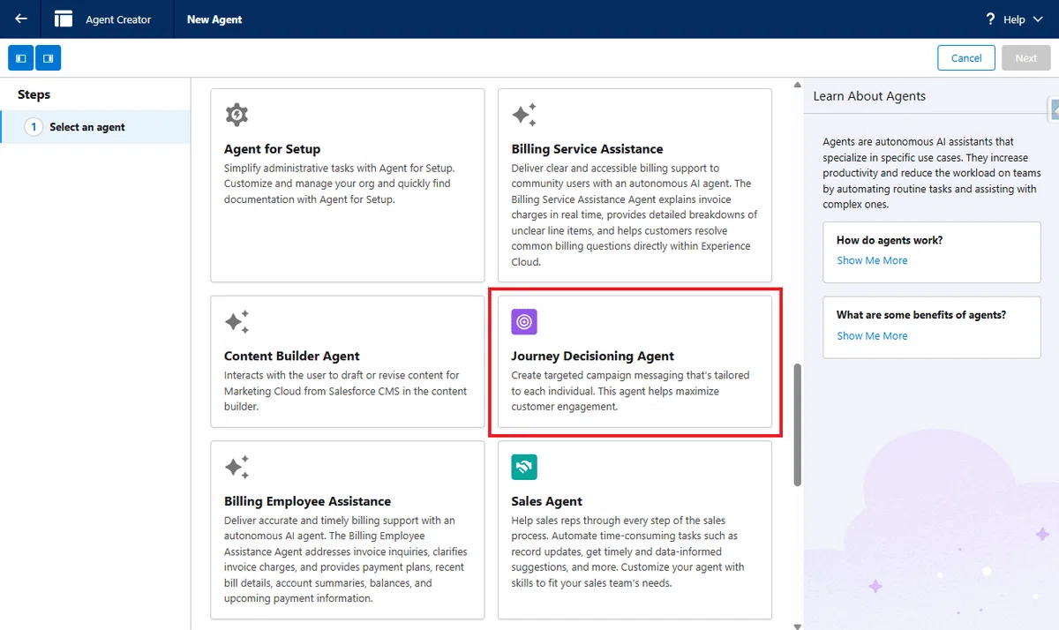Click the New Agent header title
This screenshot has width=1059, height=630.
214,19
